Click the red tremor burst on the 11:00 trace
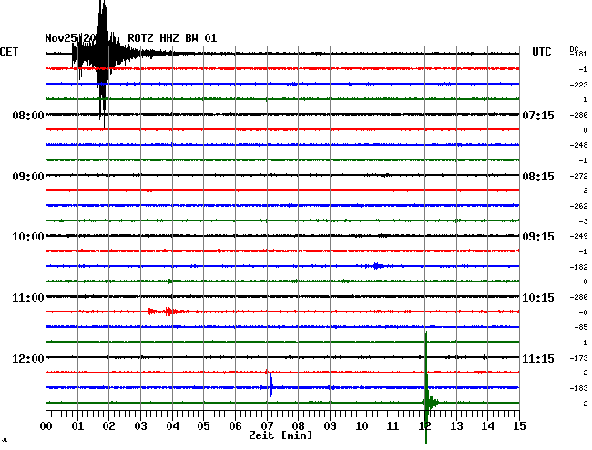The height and width of the screenshot is (450, 592). pos(168,312)
